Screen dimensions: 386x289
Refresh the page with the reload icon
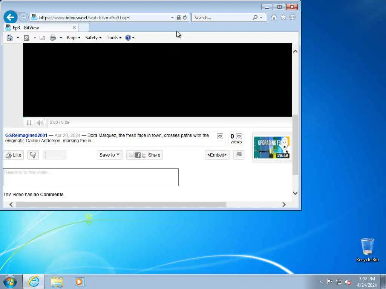pyautogui.click(x=185, y=17)
